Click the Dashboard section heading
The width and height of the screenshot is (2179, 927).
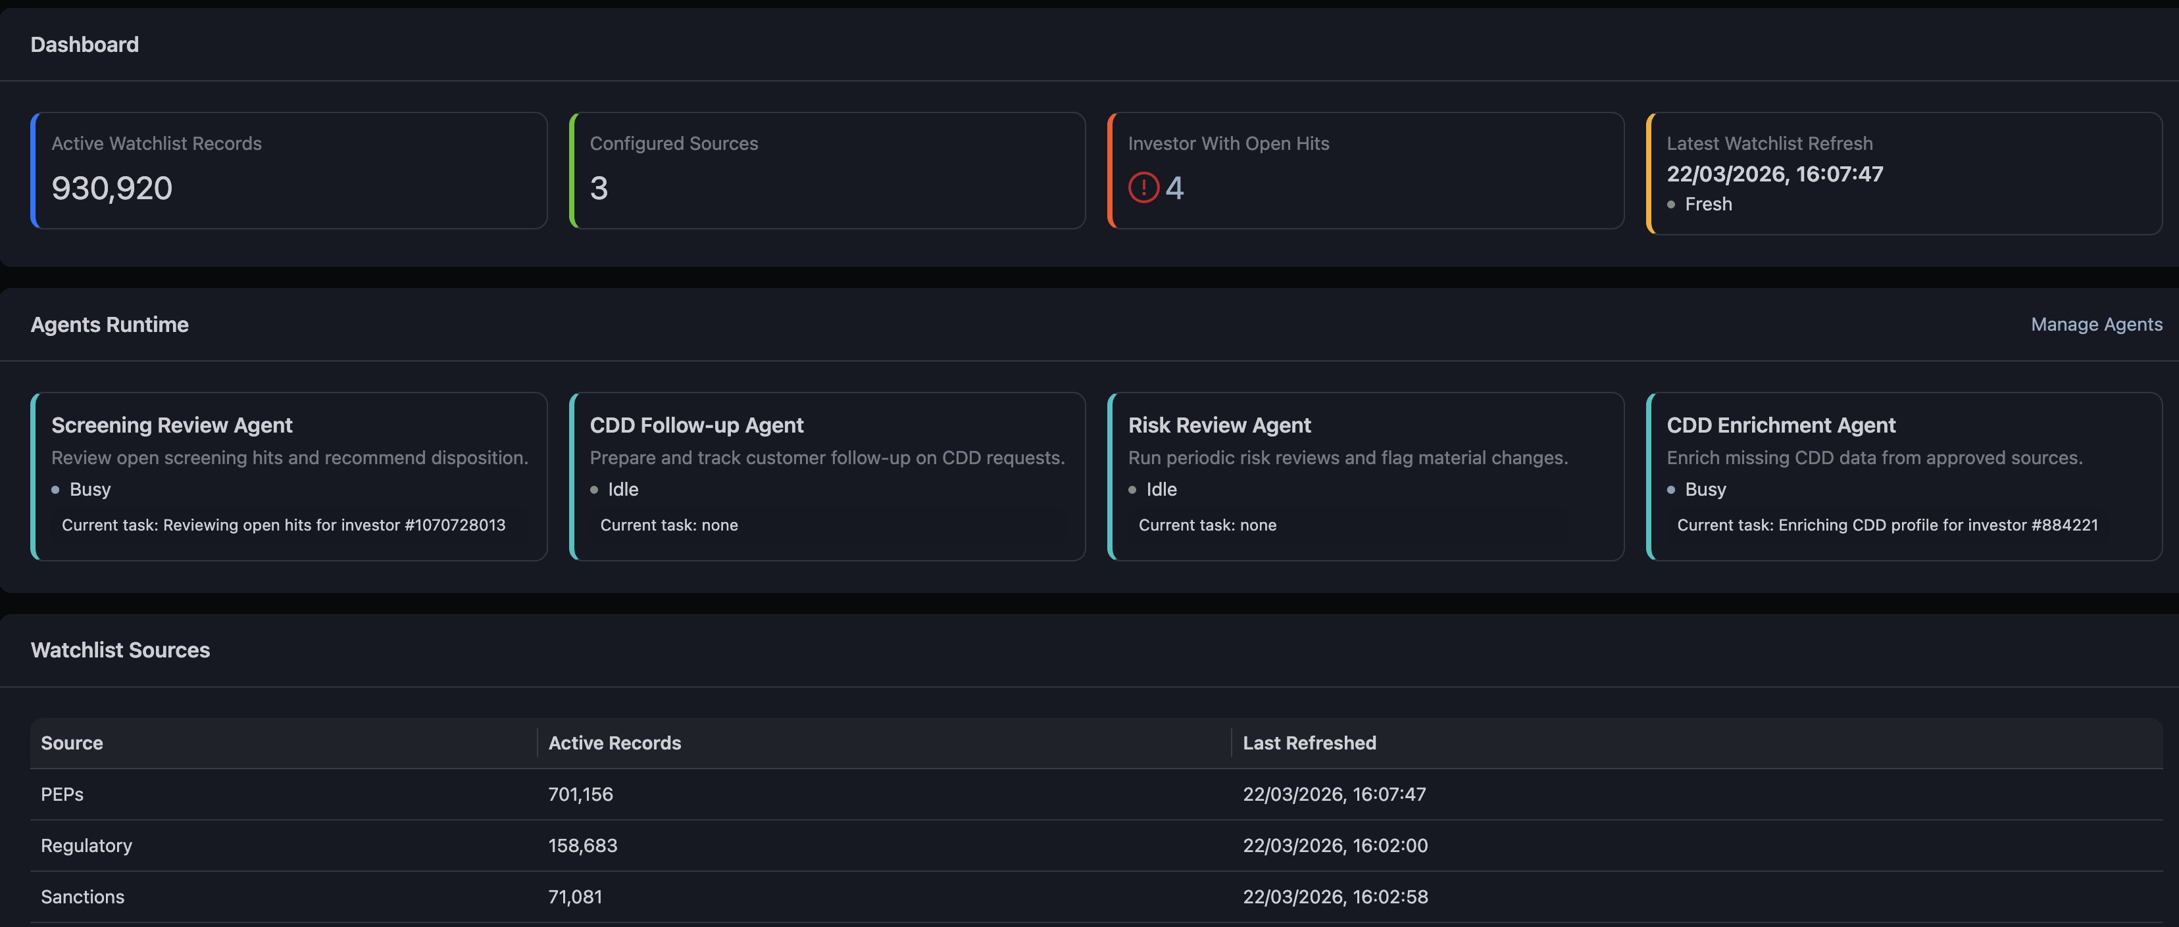[x=84, y=44]
